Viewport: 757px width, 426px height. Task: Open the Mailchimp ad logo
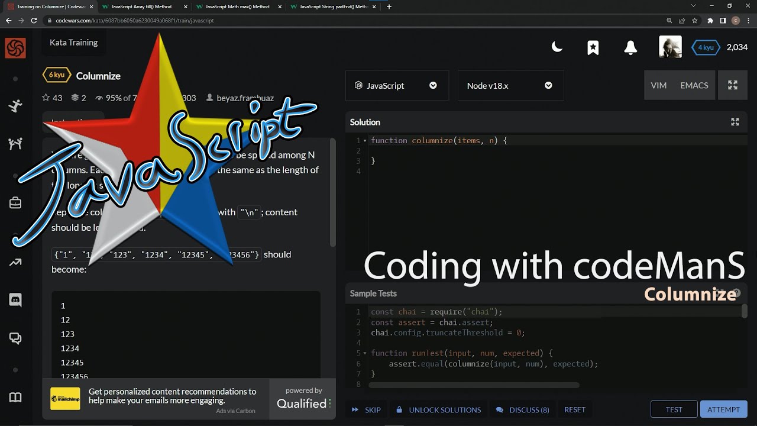coord(65,398)
